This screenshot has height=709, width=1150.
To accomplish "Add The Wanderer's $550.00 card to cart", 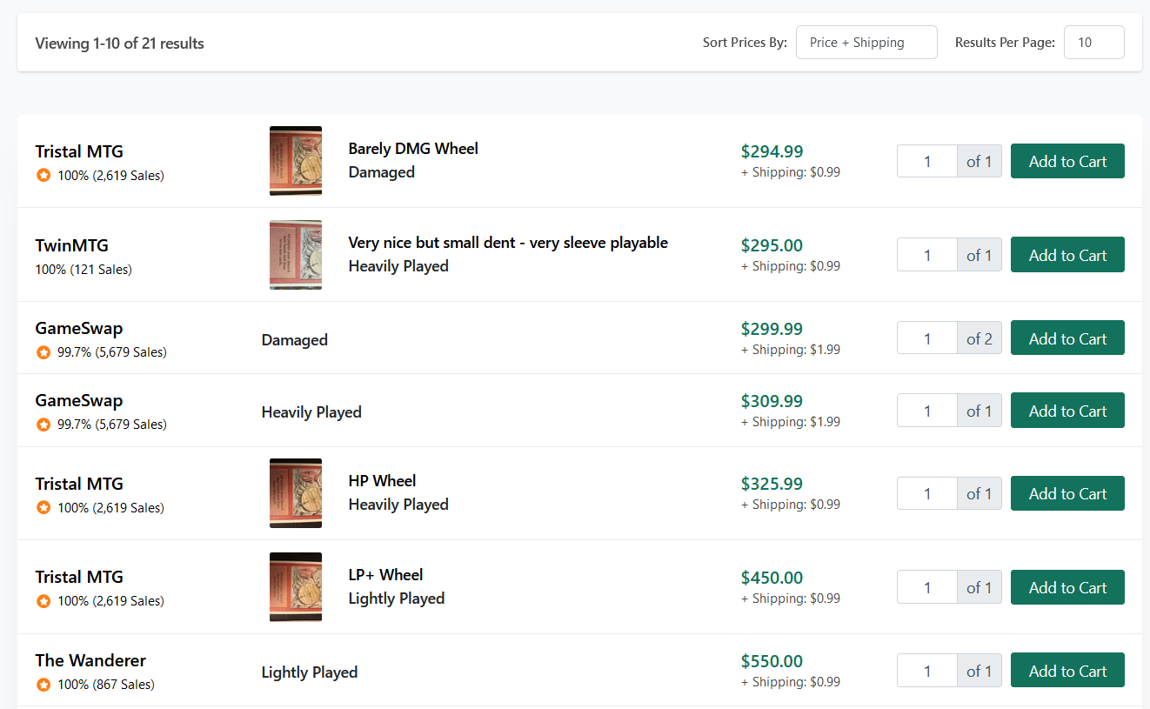I will [1067, 671].
